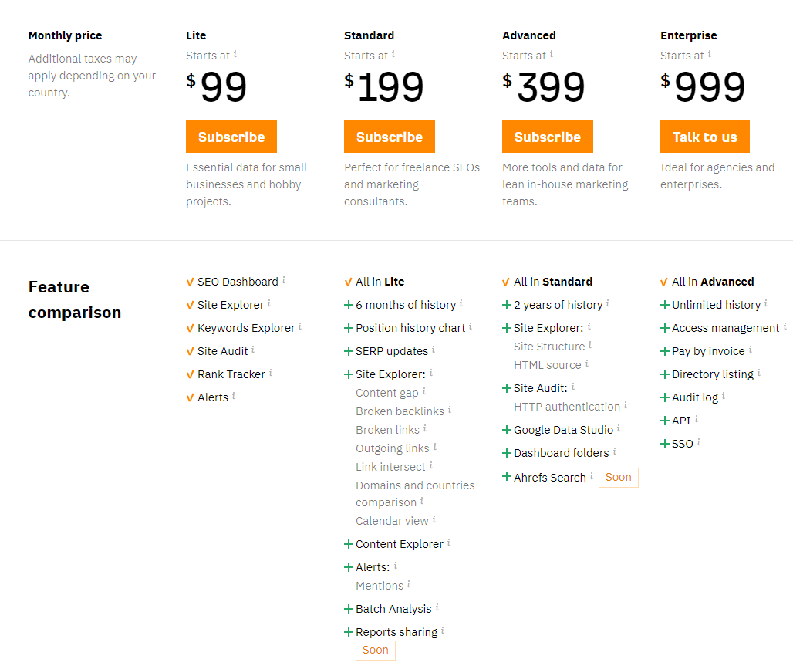Show info for Content gap
The width and height of the screenshot is (793, 666).
tap(424, 390)
